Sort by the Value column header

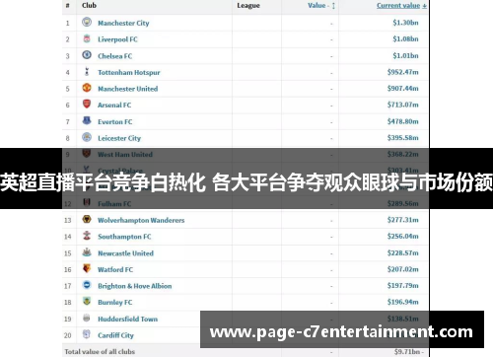point(321,6)
